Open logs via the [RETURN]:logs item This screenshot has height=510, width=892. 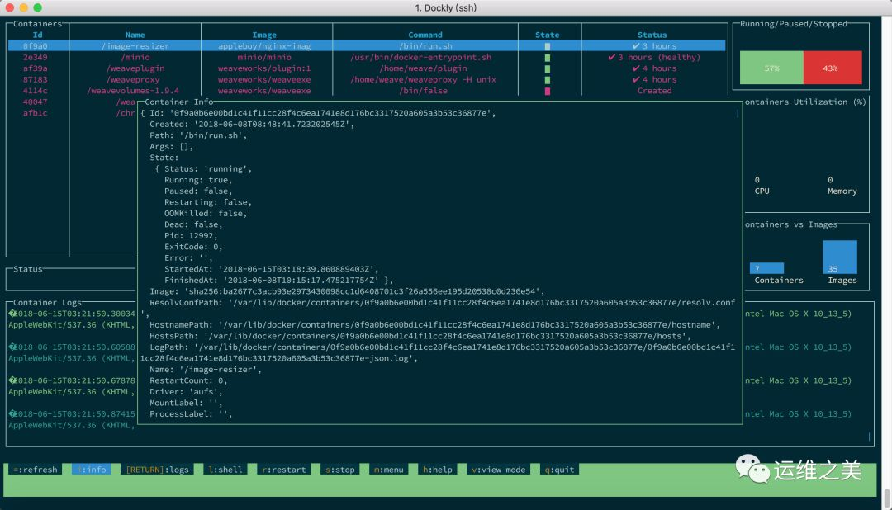[x=157, y=470]
